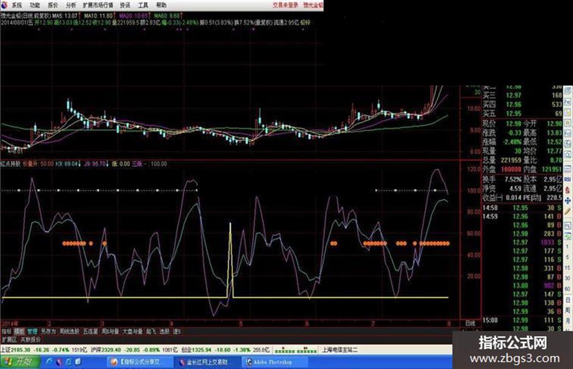The width and height of the screenshot is (573, 369).
Task: Switch to the 模板 tab
Action: tap(19, 331)
